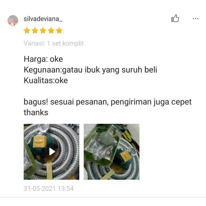
Task: Play the review video
Action: point(51,152)
